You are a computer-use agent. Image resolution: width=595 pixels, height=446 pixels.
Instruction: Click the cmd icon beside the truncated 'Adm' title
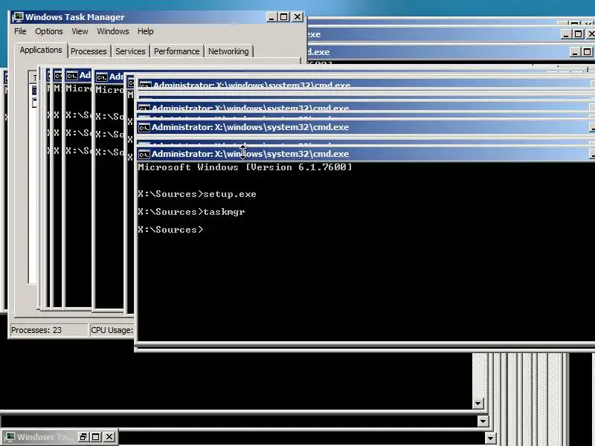(101, 77)
